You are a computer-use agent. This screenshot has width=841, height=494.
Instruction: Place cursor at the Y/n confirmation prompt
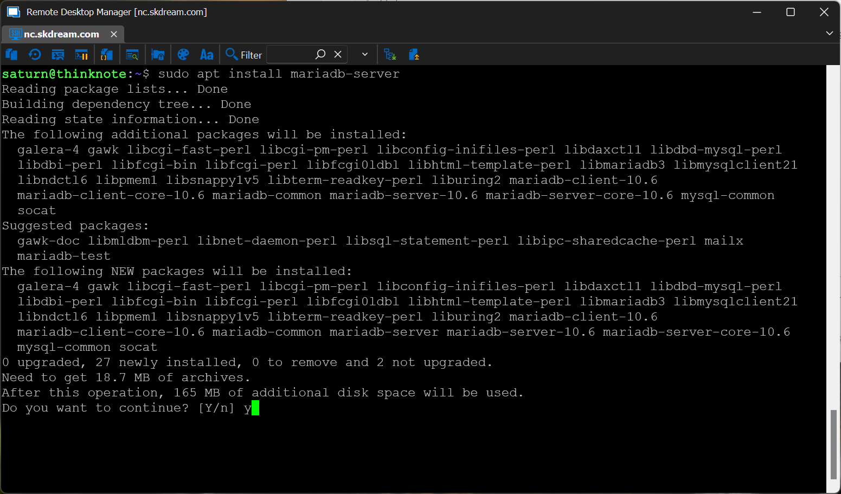tap(255, 408)
